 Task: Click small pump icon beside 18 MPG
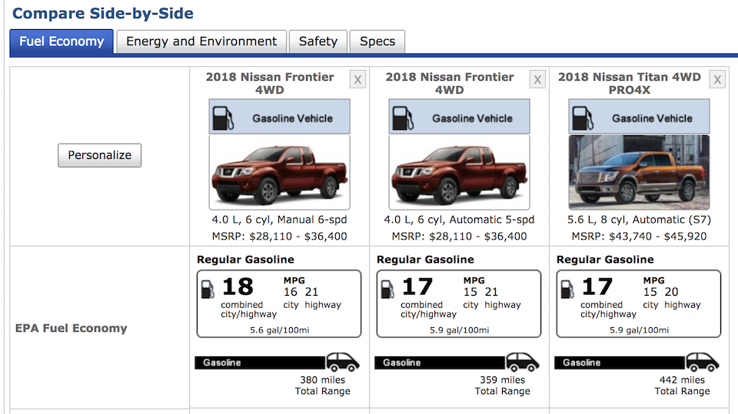[208, 289]
